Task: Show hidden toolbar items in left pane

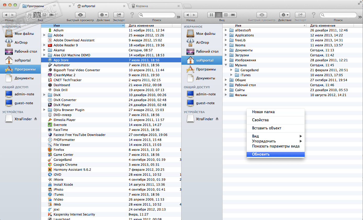Action: (x=179, y=17)
